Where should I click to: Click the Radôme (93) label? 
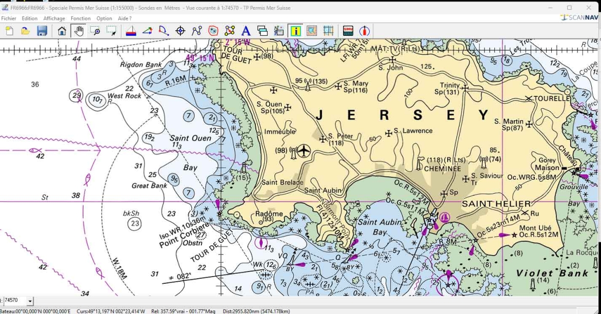[269, 216]
